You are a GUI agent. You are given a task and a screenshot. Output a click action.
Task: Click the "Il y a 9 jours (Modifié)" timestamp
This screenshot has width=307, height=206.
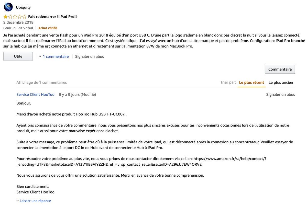[77, 95]
